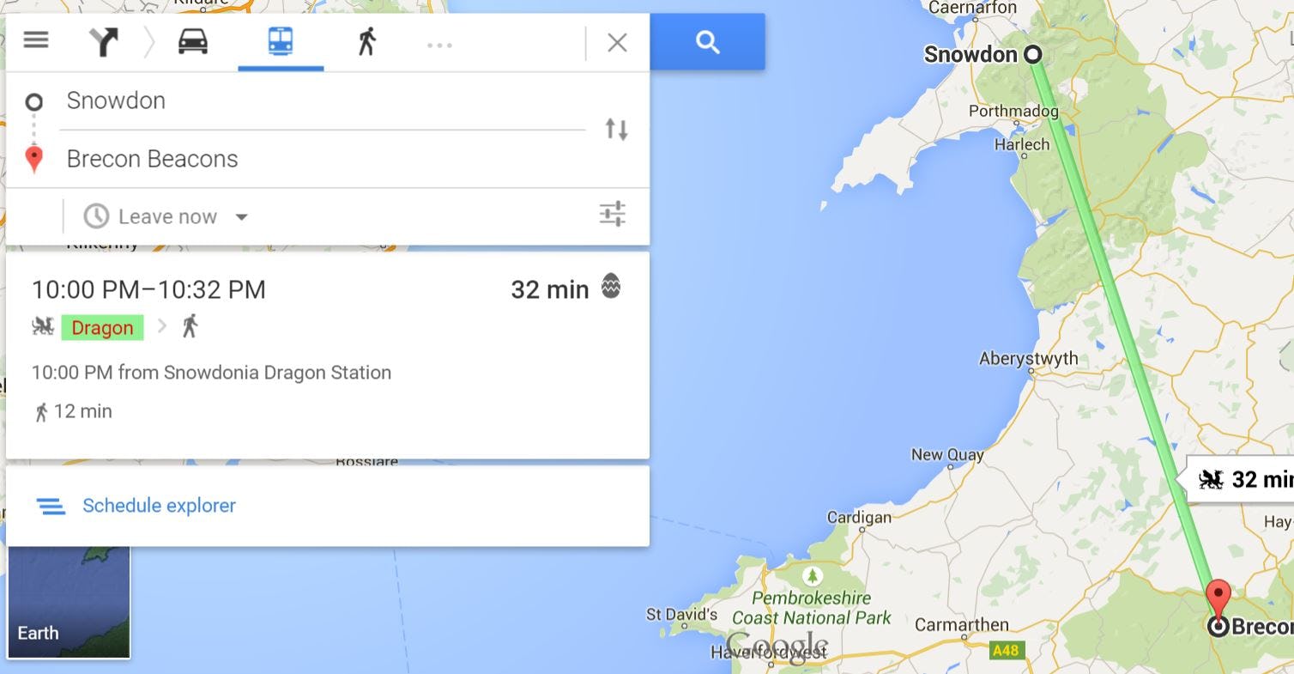
Task: Open route options sliders icon
Action: [x=613, y=214]
